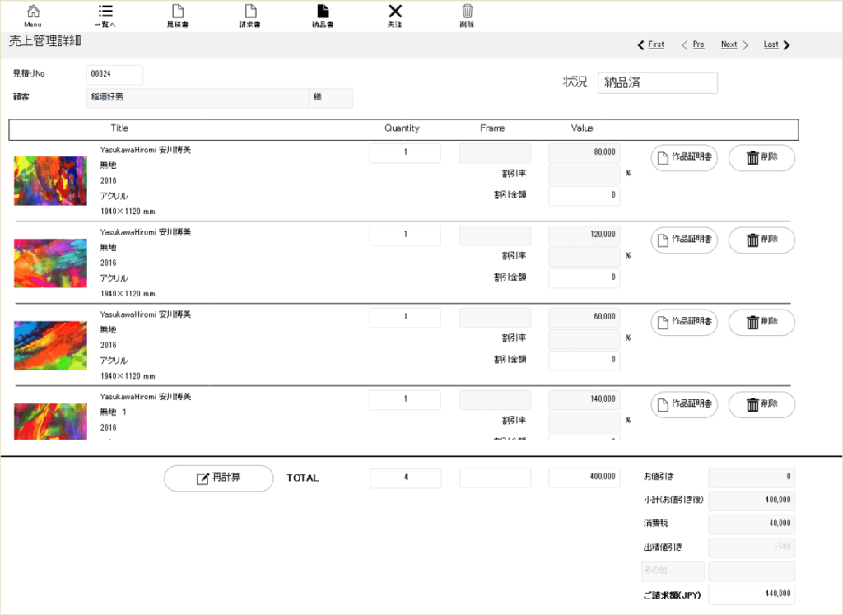Click the Menu home icon

coord(33,15)
